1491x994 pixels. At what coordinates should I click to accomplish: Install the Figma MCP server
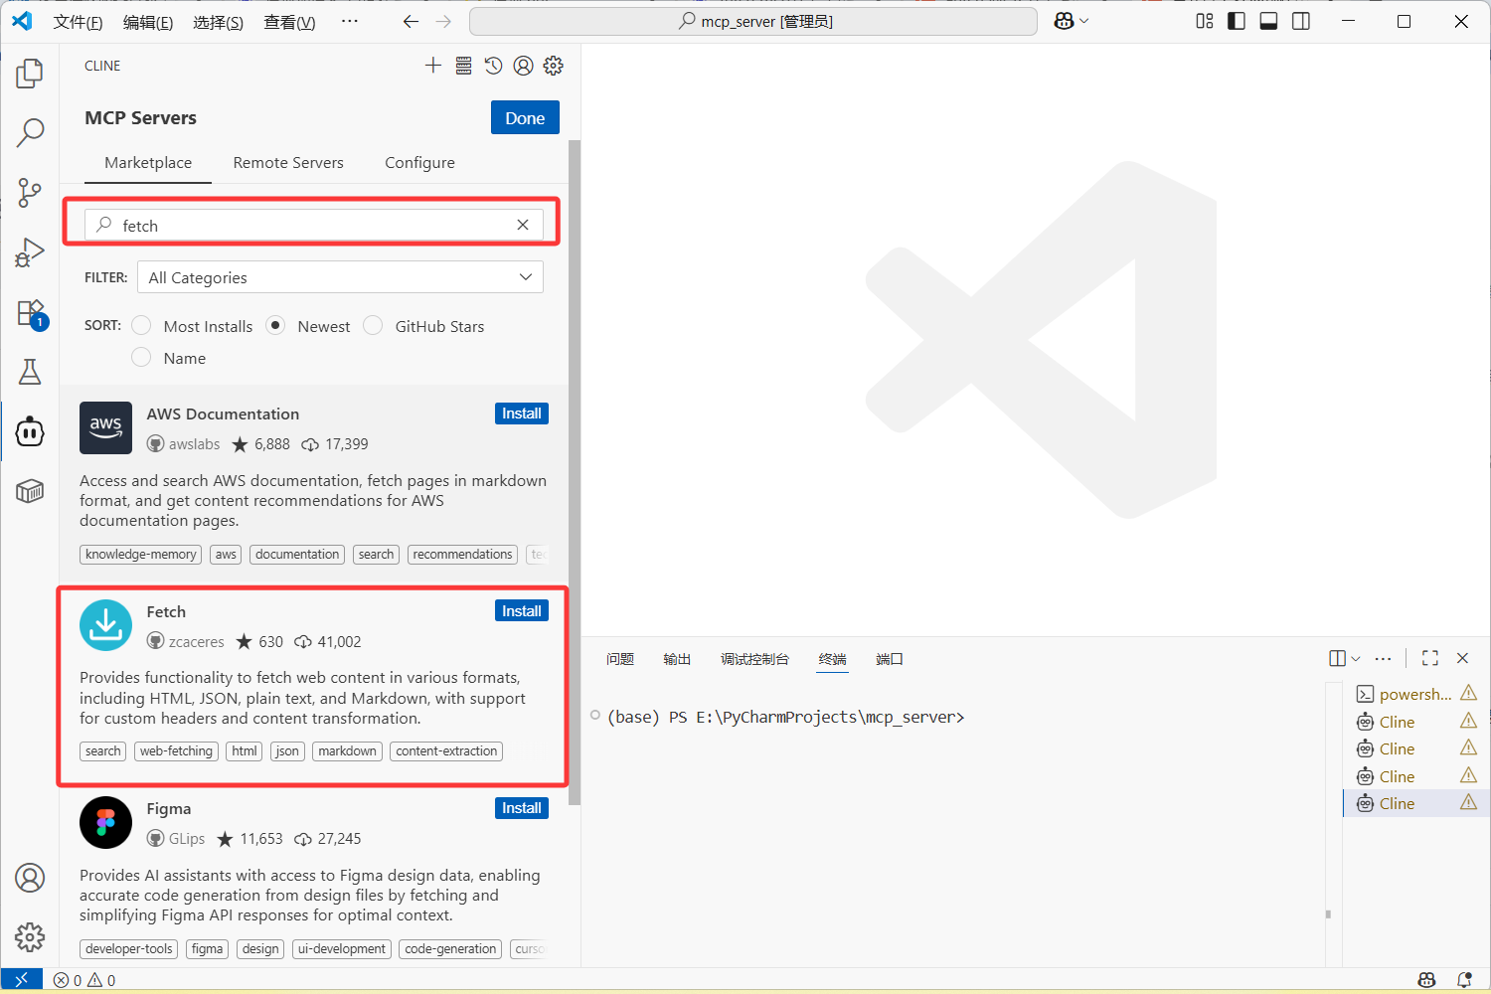[522, 808]
